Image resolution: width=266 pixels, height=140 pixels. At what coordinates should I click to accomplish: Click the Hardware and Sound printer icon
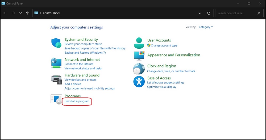coord(56,80)
